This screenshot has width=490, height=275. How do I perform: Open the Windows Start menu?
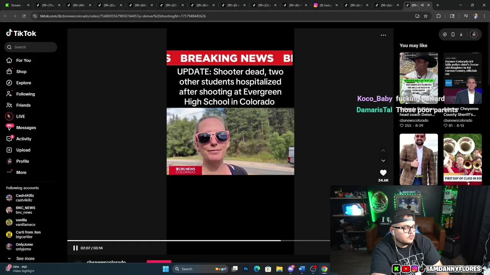click(x=166, y=269)
